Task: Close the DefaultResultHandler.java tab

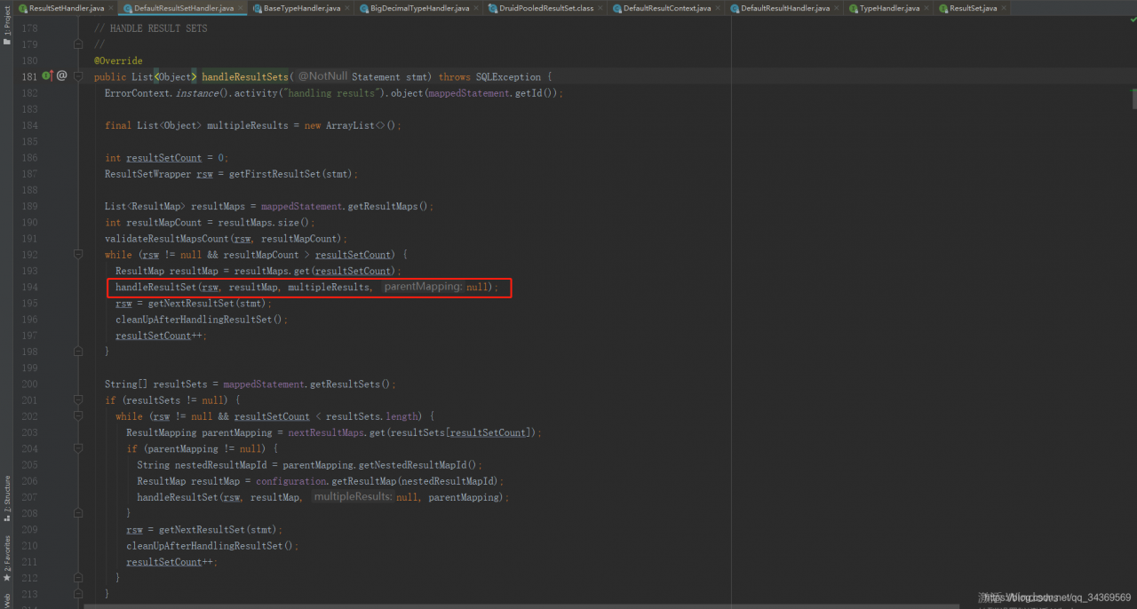Action: pyautogui.click(x=838, y=8)
